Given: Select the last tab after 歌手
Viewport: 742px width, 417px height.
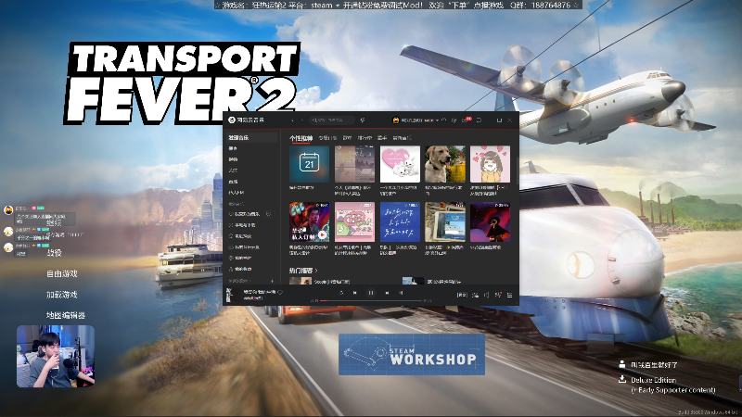Looking at the screenshot, I should [x=402, y=138].
